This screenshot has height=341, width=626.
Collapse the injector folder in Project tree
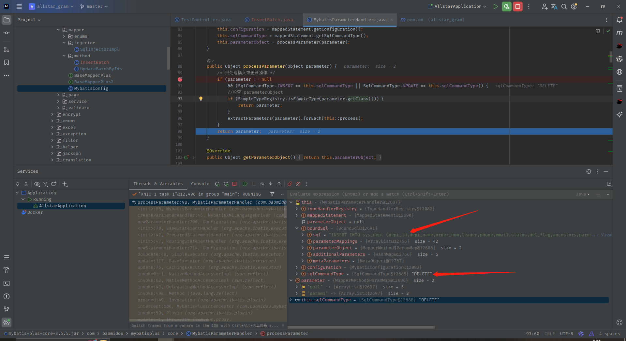click(65, 43)
